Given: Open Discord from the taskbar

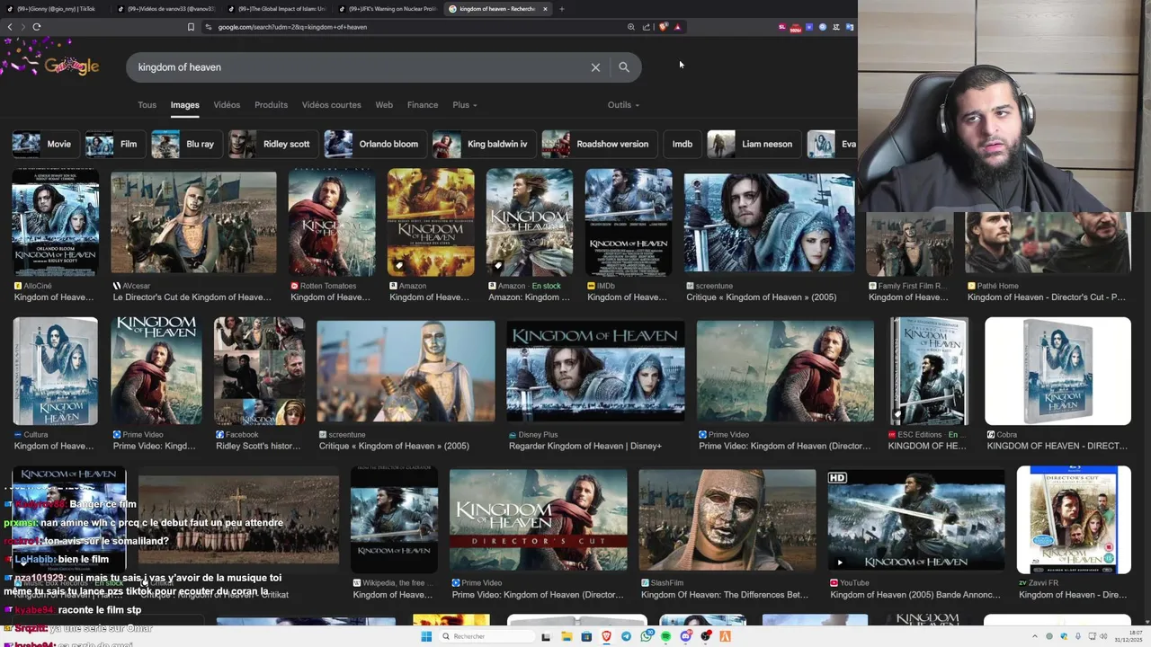Looking at the screenshot, I should pos(686,636).
